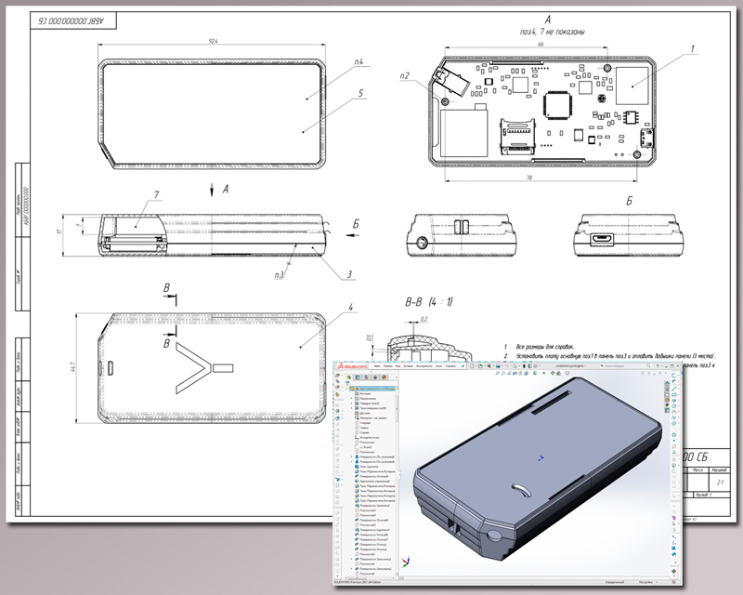
Task: Open the Вид menu
Action: click(x=398, y=365)
